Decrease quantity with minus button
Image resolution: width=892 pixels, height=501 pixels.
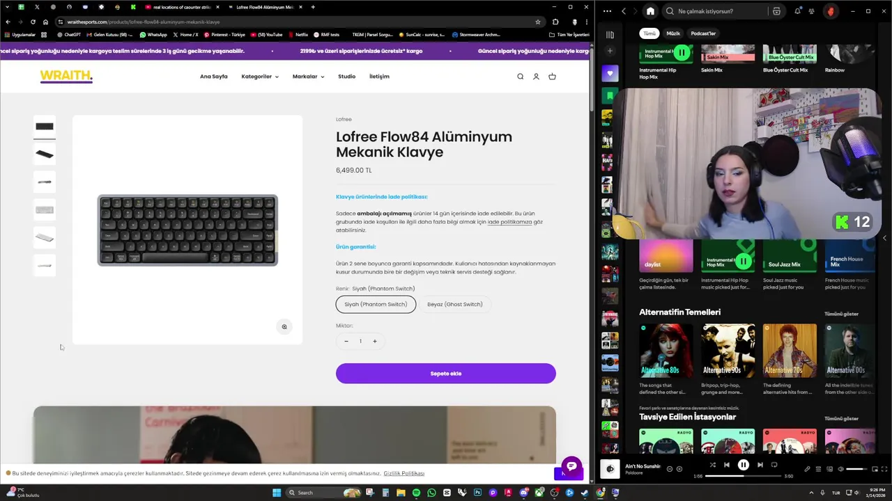346,341
